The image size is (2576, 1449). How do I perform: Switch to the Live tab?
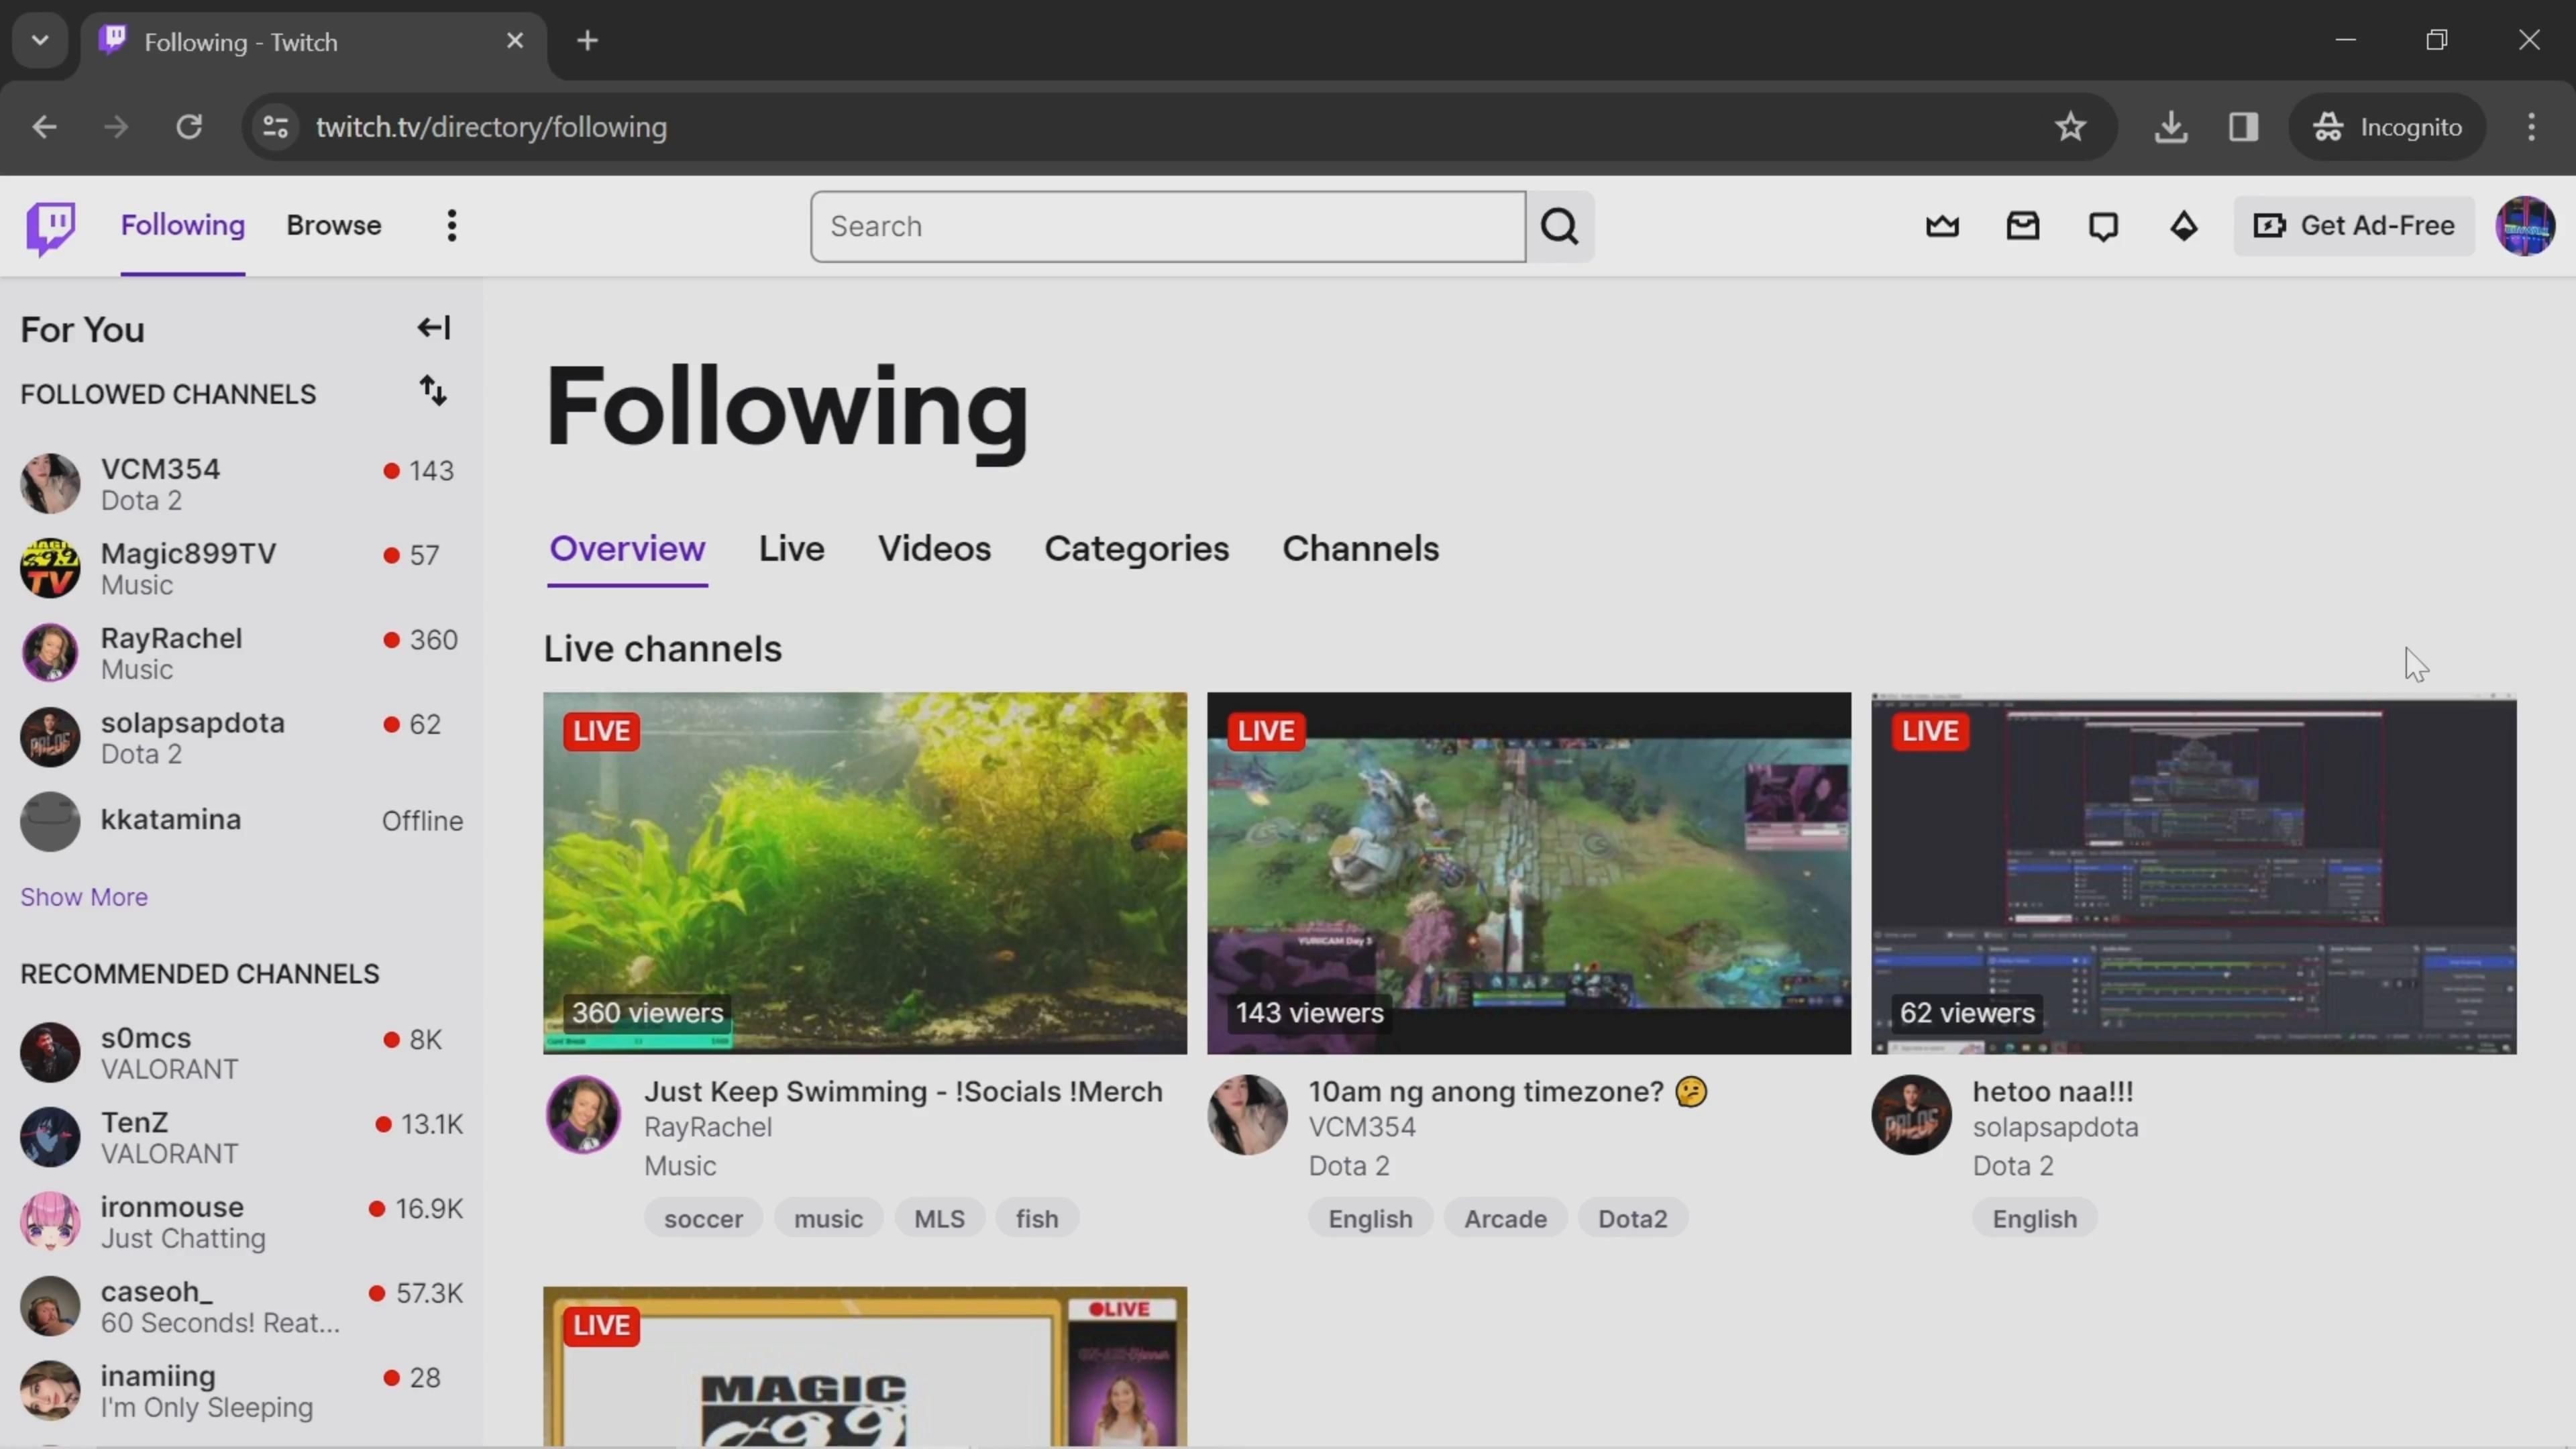point(791,549)
